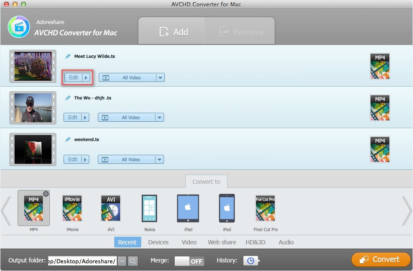Image resolution: width=413 pixels, height=271 pixels.
Task: Click the orange Convert button
Action: pos(381,259)
